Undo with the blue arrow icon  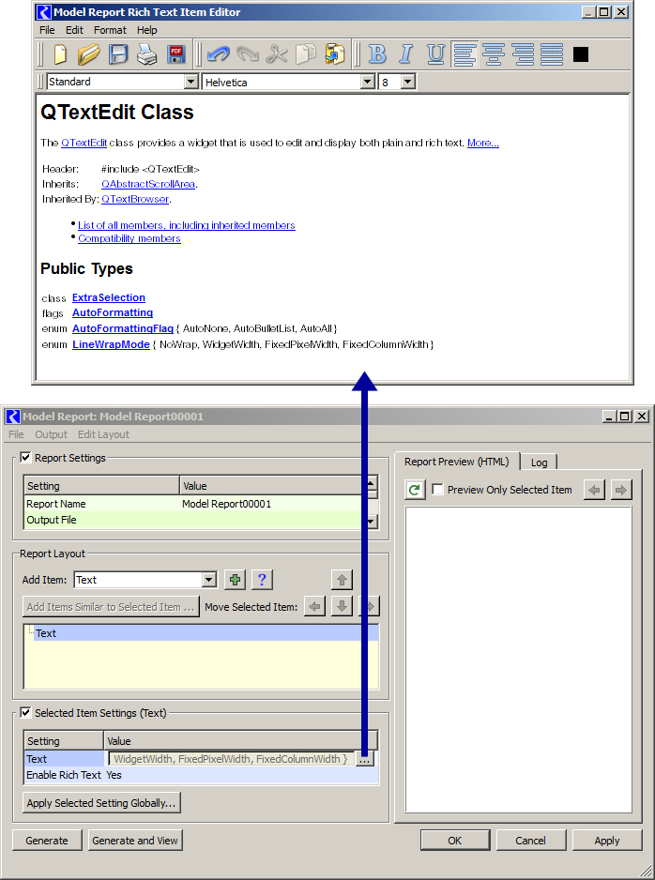tap(219, 54)
